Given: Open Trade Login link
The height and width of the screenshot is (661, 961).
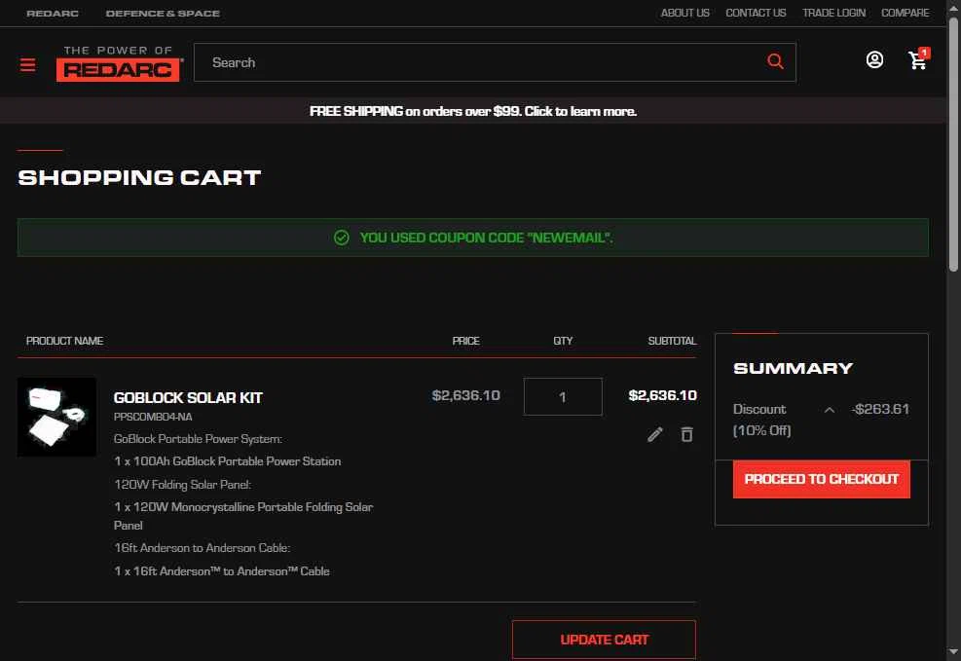Looking at the screenshot, I should (x=834, y=13).
